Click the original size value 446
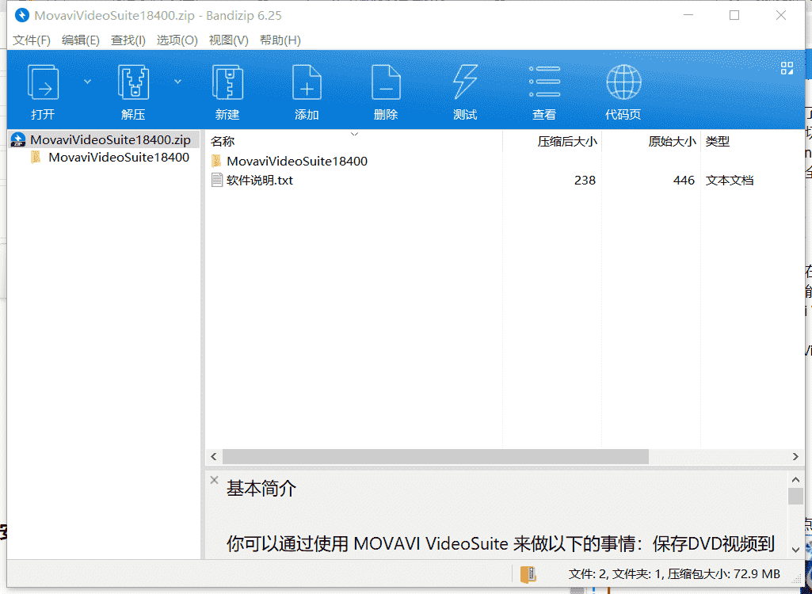Screen dimensions: 812x594 pos(684,181)
